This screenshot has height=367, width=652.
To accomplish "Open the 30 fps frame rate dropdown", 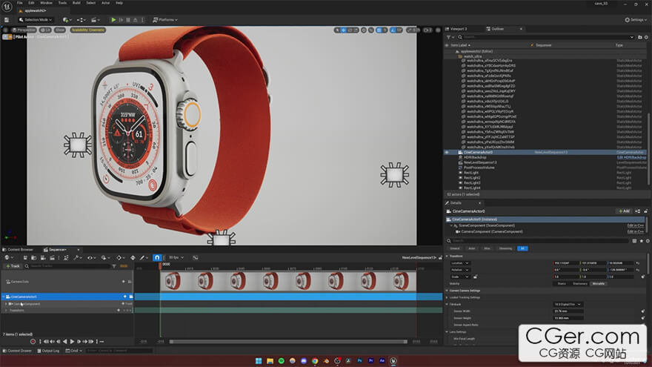I will tap(176, 257).
